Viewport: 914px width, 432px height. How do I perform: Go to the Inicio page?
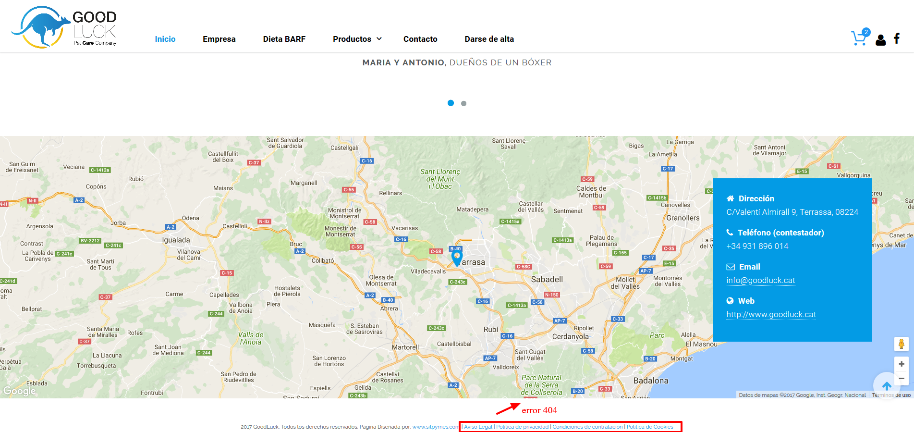(x=165, y=39)
